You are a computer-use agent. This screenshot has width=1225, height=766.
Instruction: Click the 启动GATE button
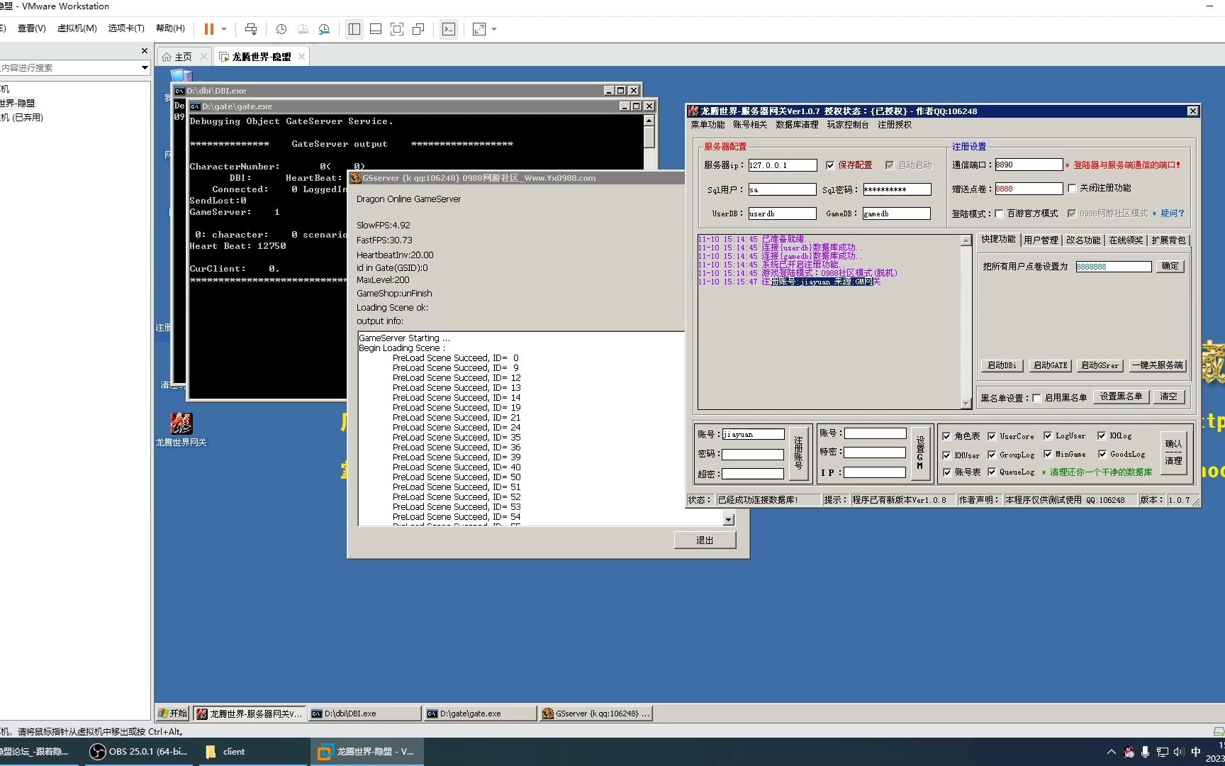point(1050,365)
